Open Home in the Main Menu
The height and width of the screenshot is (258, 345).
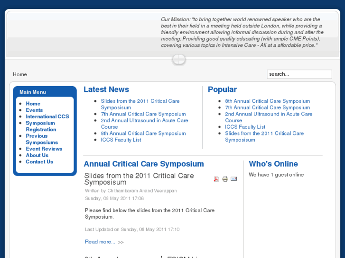[33, 104]
